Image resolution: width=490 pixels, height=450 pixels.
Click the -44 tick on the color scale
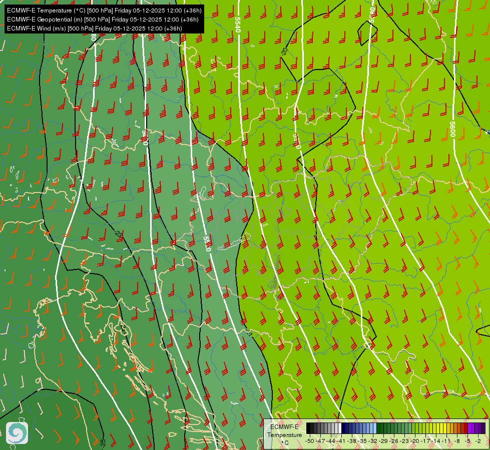pos(331,441)
